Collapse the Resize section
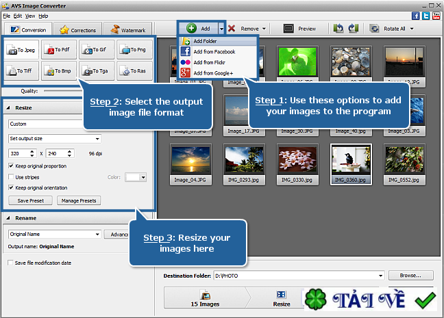Viewport: 444px width, 318px height. coord(8,107)
